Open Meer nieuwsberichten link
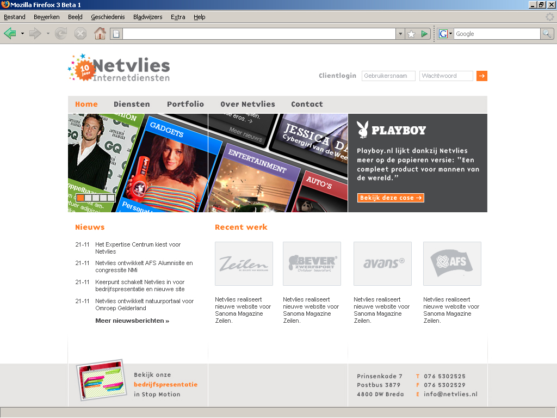This screenshot has height=418, width=557. click(x=132, y=321)
